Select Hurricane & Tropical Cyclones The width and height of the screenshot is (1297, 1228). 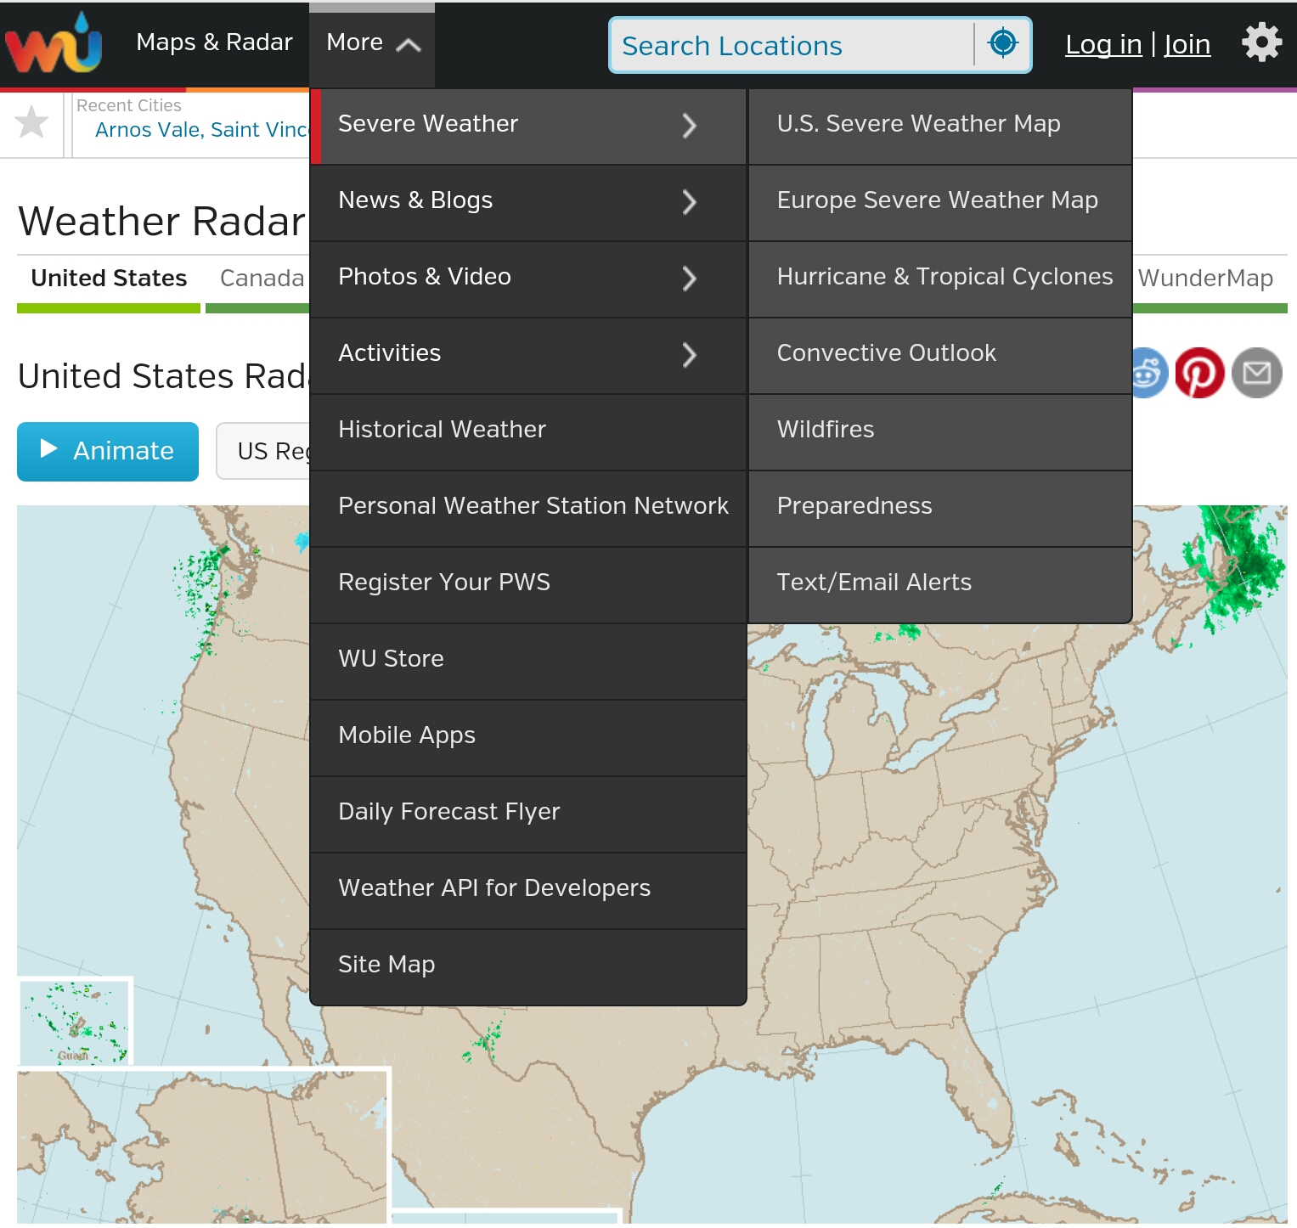(940, 279)
